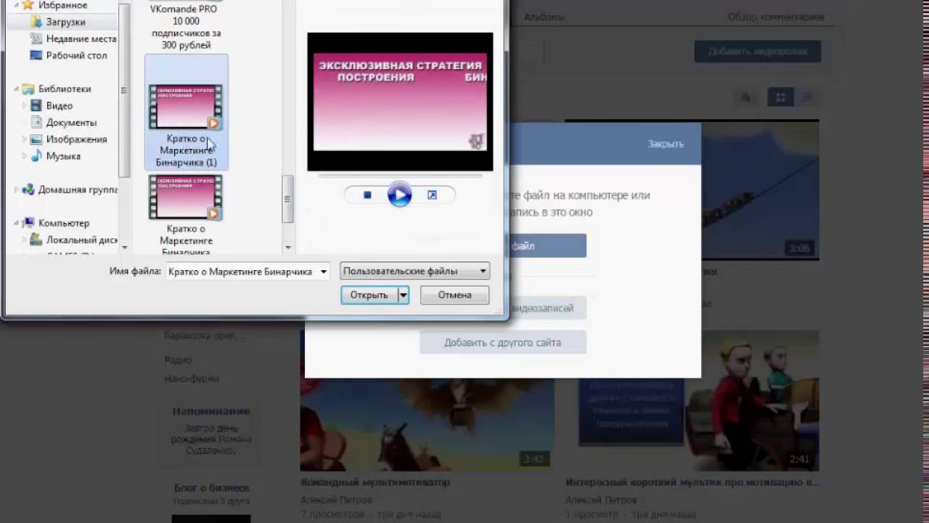Click the file name input field
The image size is (929, 523).
click(241, 272)
